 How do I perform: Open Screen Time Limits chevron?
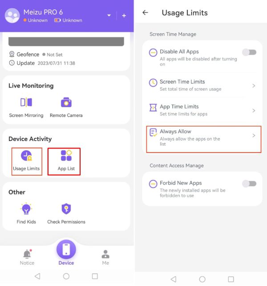click(x=254, y=86)
